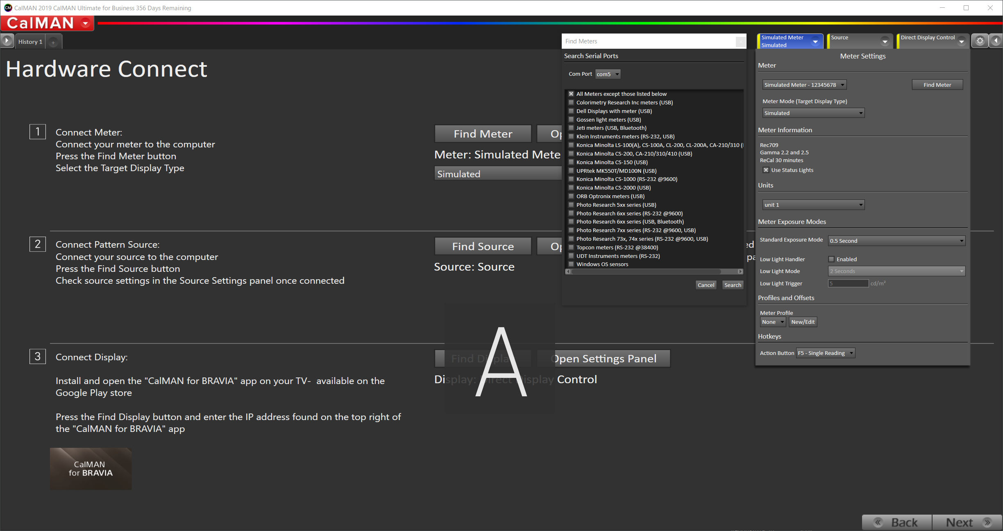This screenshot has height=531, width=1003.
Task: Add a new history tab with plus icon
Action: (53, 42)
